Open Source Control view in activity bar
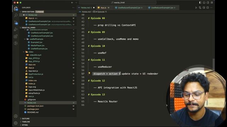 tap(16, 22)
